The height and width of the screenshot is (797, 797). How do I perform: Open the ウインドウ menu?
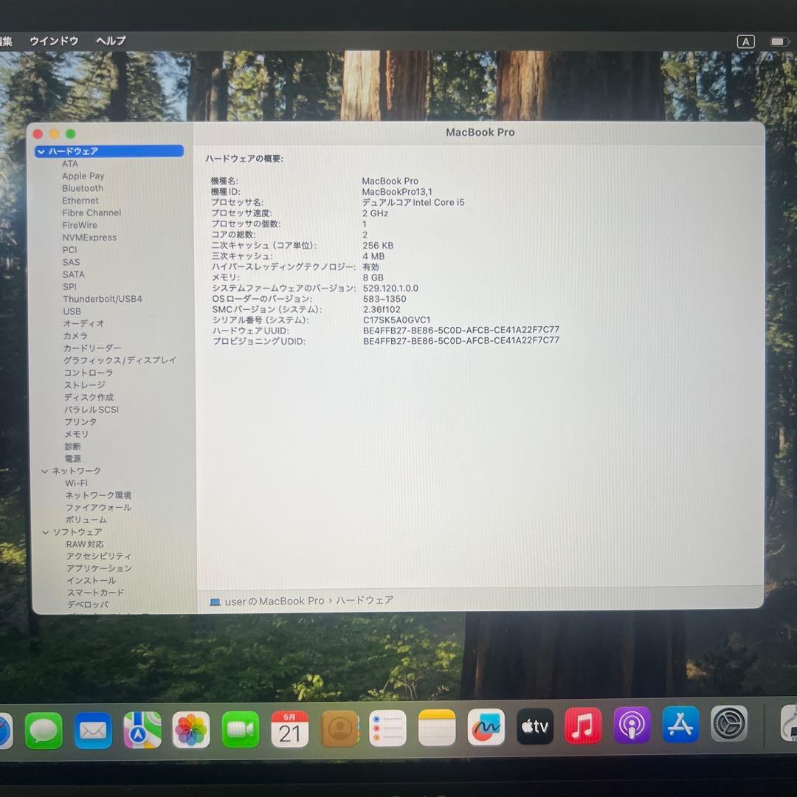[x=53, y=41]
